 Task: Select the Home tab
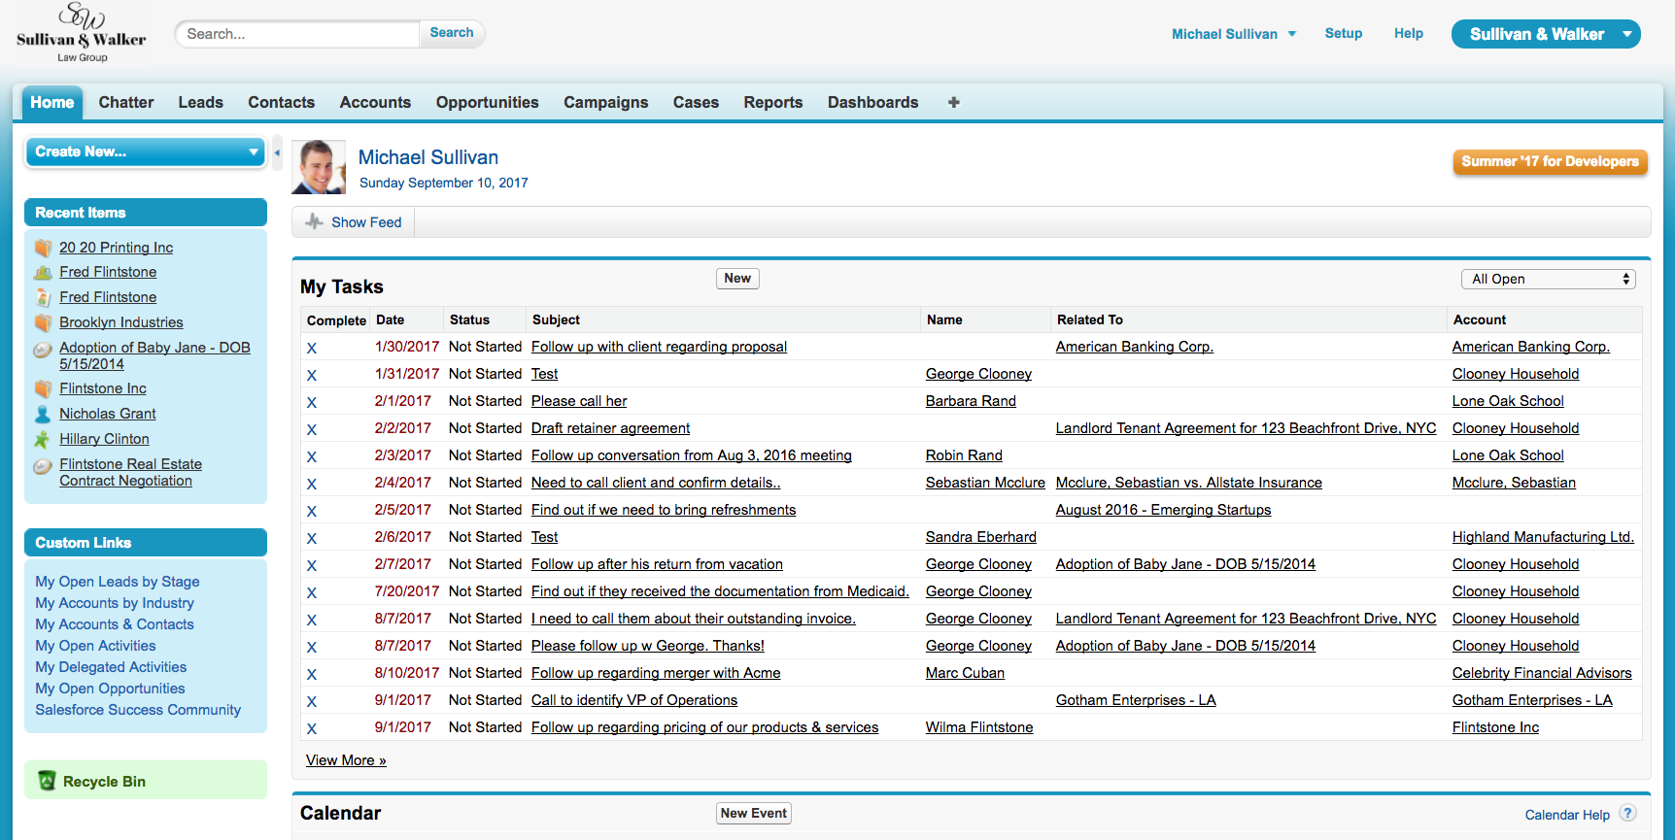pos(52,102)
